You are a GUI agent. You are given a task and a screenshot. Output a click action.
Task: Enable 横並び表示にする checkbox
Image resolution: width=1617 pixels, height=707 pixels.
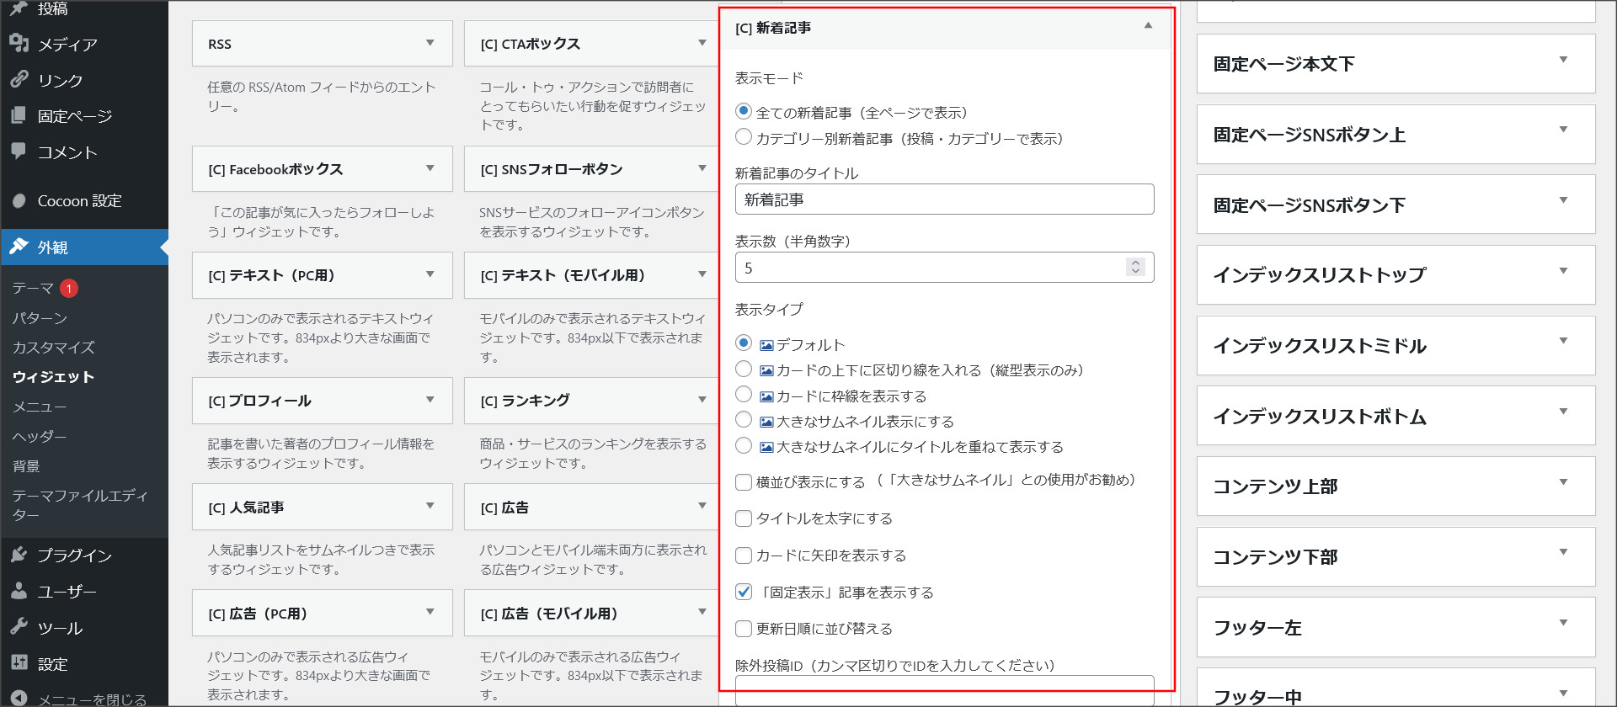(744, 482)
